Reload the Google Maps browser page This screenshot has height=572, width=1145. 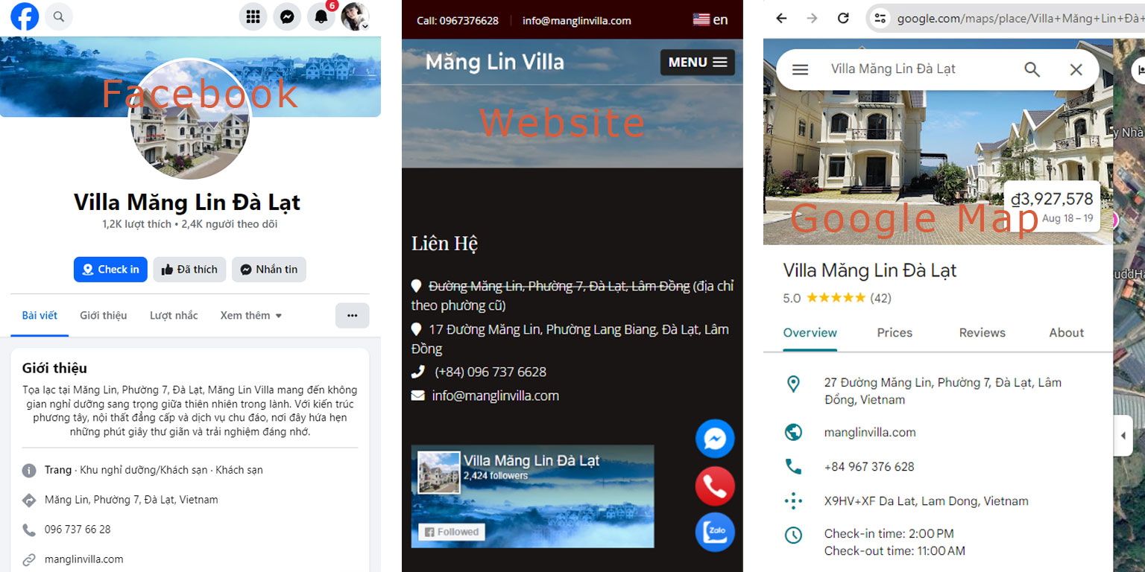click(x=843, y=18)
